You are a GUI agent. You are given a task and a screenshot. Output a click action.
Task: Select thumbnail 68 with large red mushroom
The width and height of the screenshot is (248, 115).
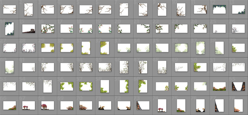coord(48,105)
